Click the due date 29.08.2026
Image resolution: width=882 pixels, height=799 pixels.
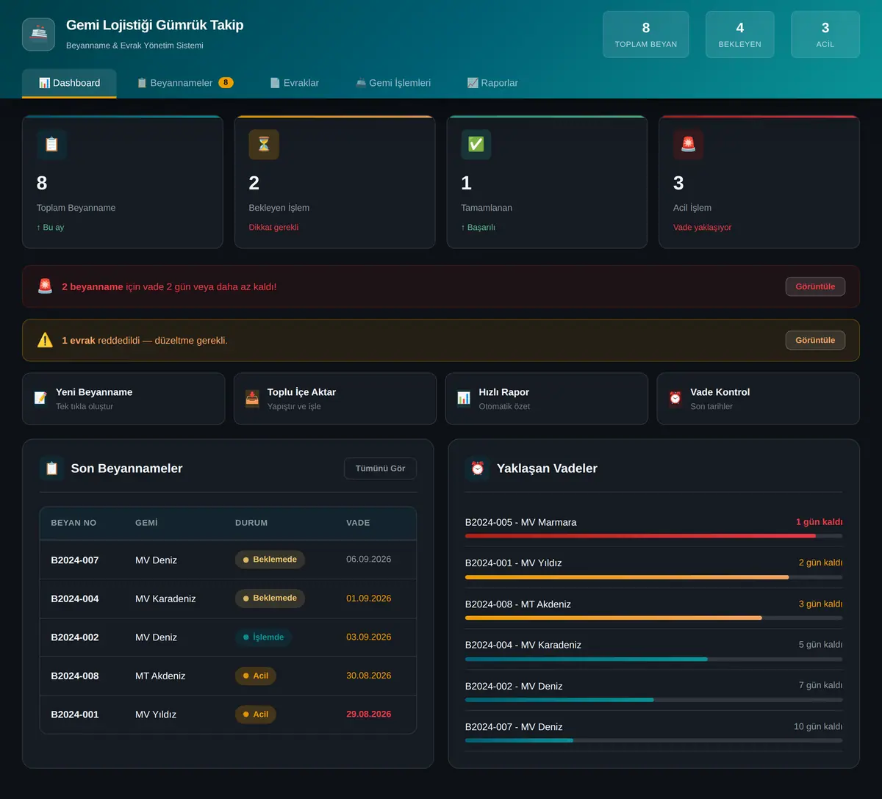click(369, 714)
